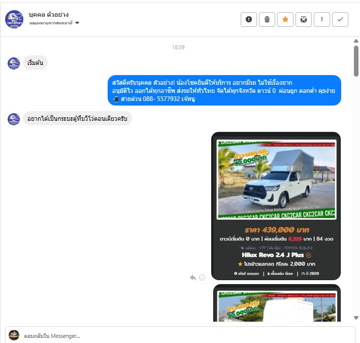The image size is (360, 343).
Task: Reply to the Hilux Revo card message
Action: (193, 278)
